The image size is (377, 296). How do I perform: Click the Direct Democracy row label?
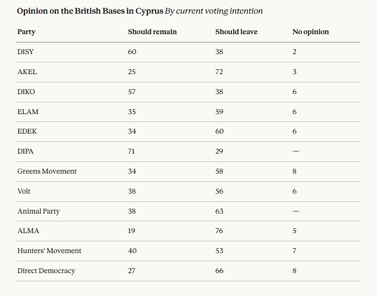pyautogui.click(x=46, y=271)
